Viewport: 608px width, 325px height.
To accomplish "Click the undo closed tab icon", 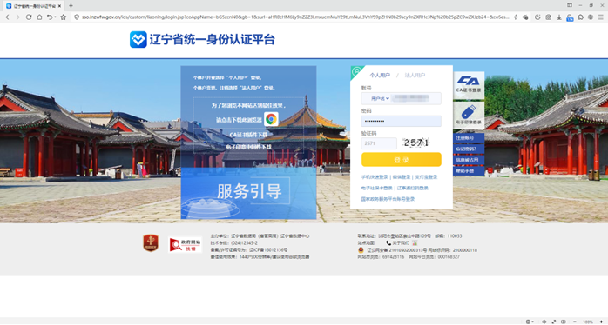I will tap(51, 17).
